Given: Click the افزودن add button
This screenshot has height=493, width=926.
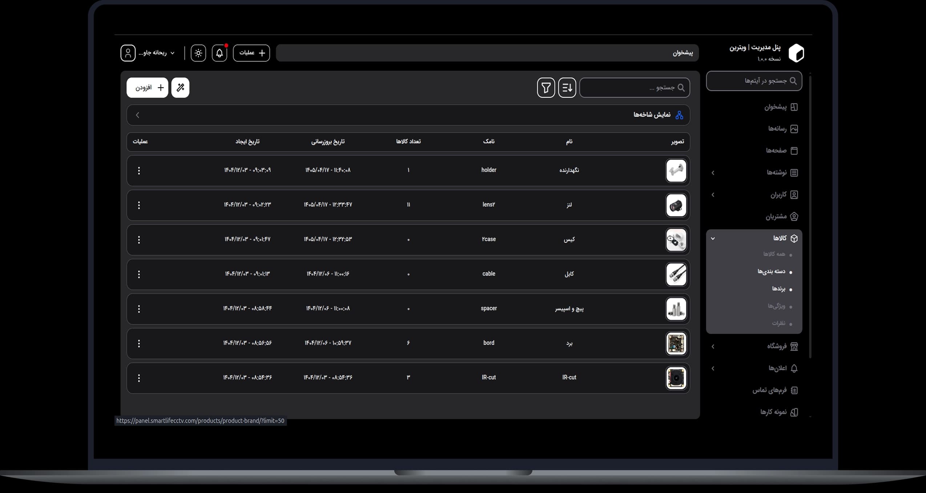Looking at the screenshot, I should point(147,88).
